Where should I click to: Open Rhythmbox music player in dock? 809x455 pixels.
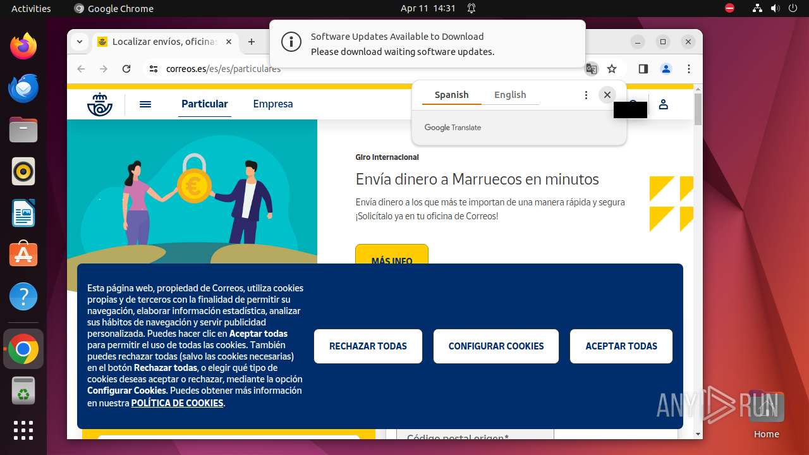23,171
